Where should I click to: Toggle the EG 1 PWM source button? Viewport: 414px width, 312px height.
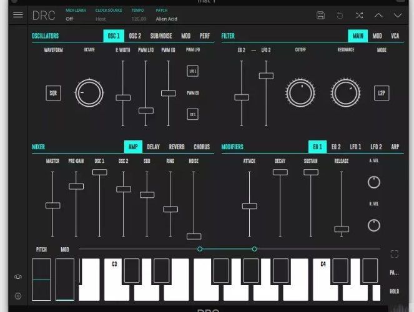click(193, 114)
